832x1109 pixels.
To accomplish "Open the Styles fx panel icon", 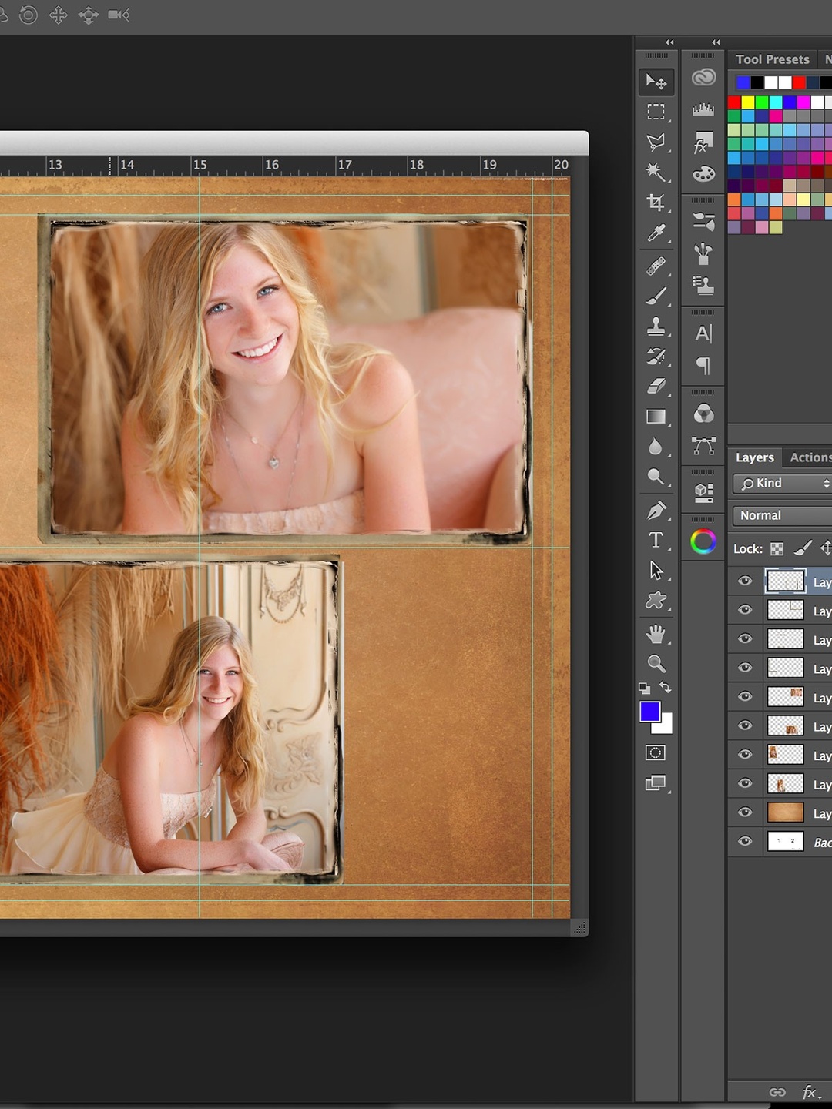I will tap(703, 142).
